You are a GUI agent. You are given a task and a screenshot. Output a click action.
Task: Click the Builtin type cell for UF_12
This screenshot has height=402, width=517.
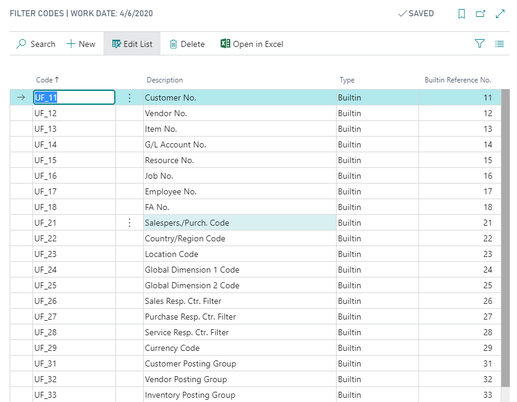[x=378, y=113]
